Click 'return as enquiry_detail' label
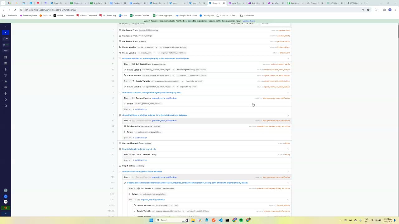The image size is (399, 224). [x=281, y=30]
